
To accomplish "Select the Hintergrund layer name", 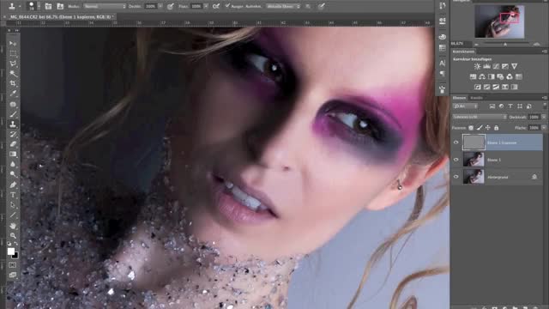I will [x=498, y=178].
